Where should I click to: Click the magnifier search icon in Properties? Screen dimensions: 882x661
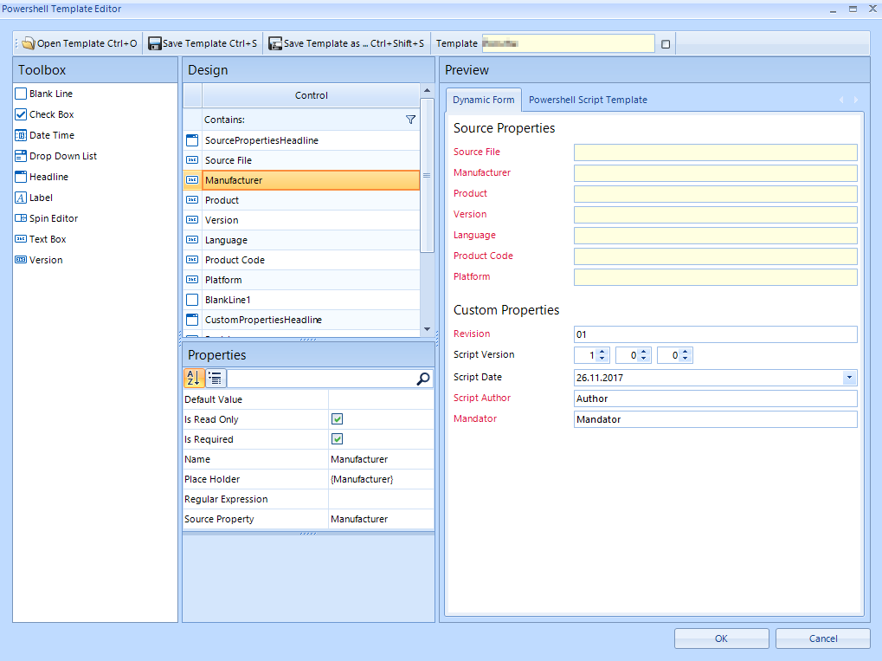(x=423, y=379)
